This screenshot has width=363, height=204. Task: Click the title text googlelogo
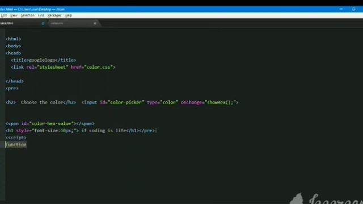click(42, 60)
